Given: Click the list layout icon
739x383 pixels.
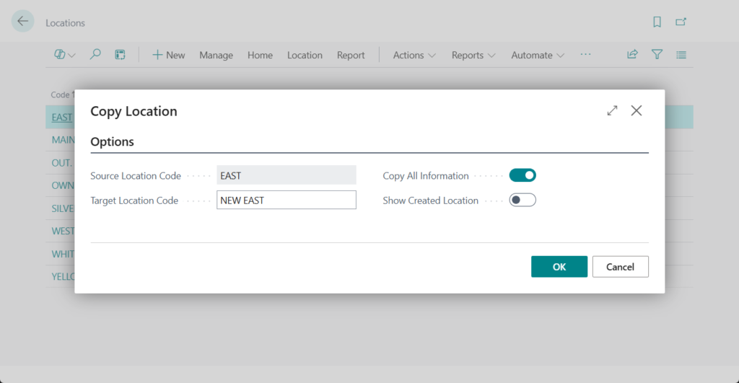Looking at the screenshot, I should pyautogui.click(x=681, y=55).
